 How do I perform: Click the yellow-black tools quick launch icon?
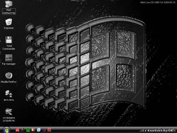pos(23,130)
